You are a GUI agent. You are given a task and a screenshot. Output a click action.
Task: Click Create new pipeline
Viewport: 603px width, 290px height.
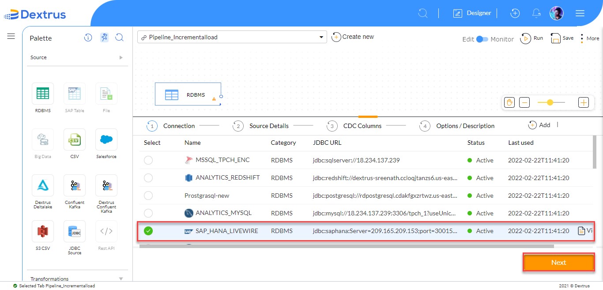click(x=353, y=37)
